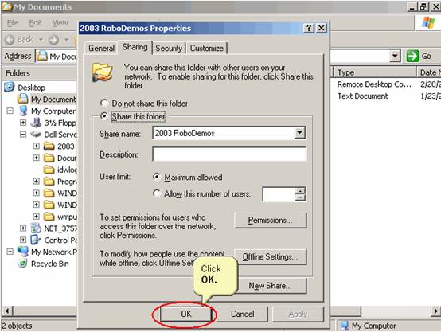Switch to the General tab

pyautogui.click(x=101, y=48)
